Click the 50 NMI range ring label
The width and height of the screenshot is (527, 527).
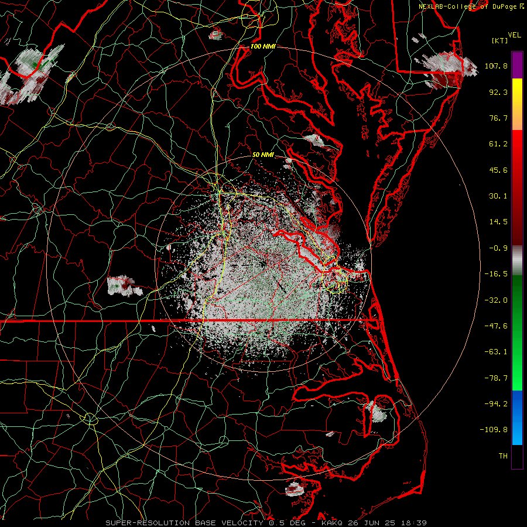(x=263, y=155)
